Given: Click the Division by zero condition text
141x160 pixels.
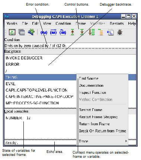Looking at the screenshot, I should 35,46.
